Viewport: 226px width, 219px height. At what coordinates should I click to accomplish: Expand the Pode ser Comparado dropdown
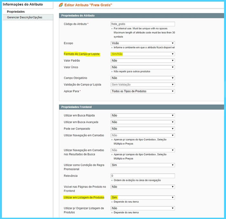[x=143, y=129]
